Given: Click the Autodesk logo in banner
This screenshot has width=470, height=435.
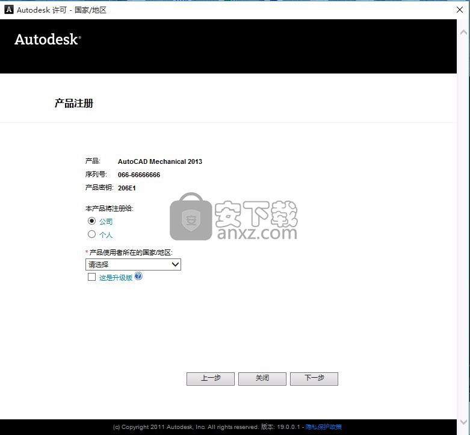Looking at the screenshot, I should (48, 39).
